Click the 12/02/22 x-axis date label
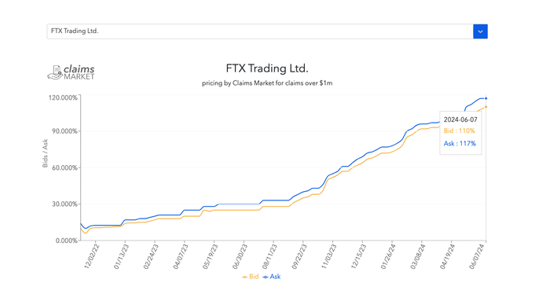Image resolution: width=550 pixels, height=305 pixels. click(x=92, y=256)
